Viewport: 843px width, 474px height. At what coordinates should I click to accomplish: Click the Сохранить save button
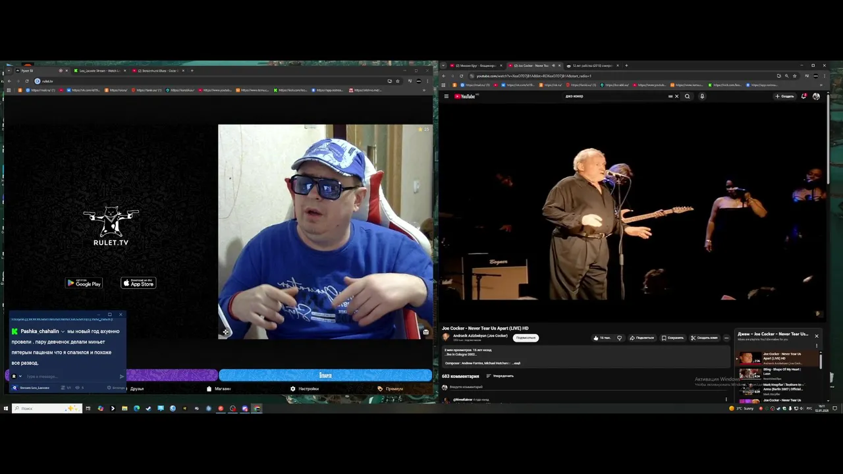click(x=672, y=338)
